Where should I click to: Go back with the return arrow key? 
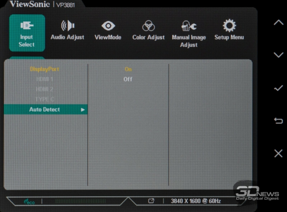[x=278, y=121]
